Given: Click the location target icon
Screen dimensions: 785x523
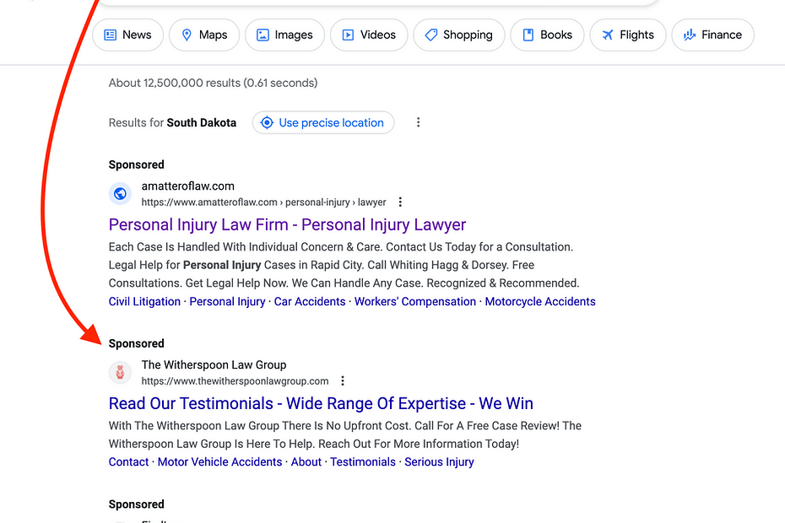Looking at the screenshot, I should click(x=268, y=122).
